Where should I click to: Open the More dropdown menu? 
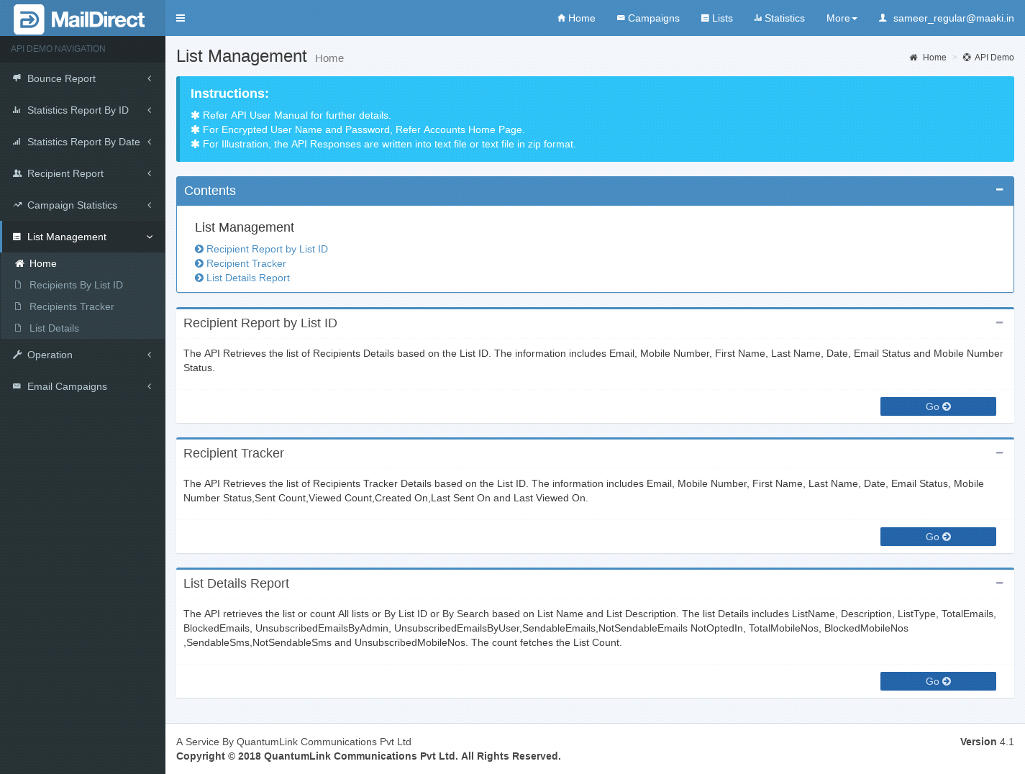click(842, 18)
